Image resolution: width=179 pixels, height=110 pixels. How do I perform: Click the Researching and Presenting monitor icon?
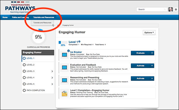pyautogui.click(x=64, y=80)
